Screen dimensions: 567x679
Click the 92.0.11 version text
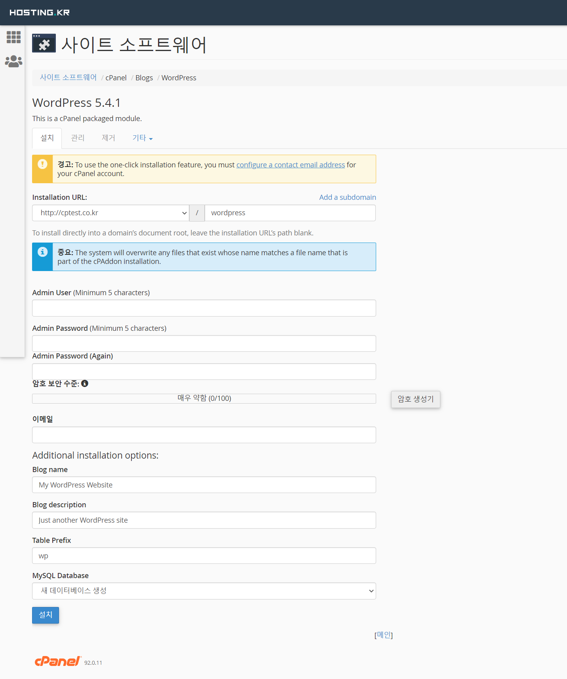[x=93, y=663]
